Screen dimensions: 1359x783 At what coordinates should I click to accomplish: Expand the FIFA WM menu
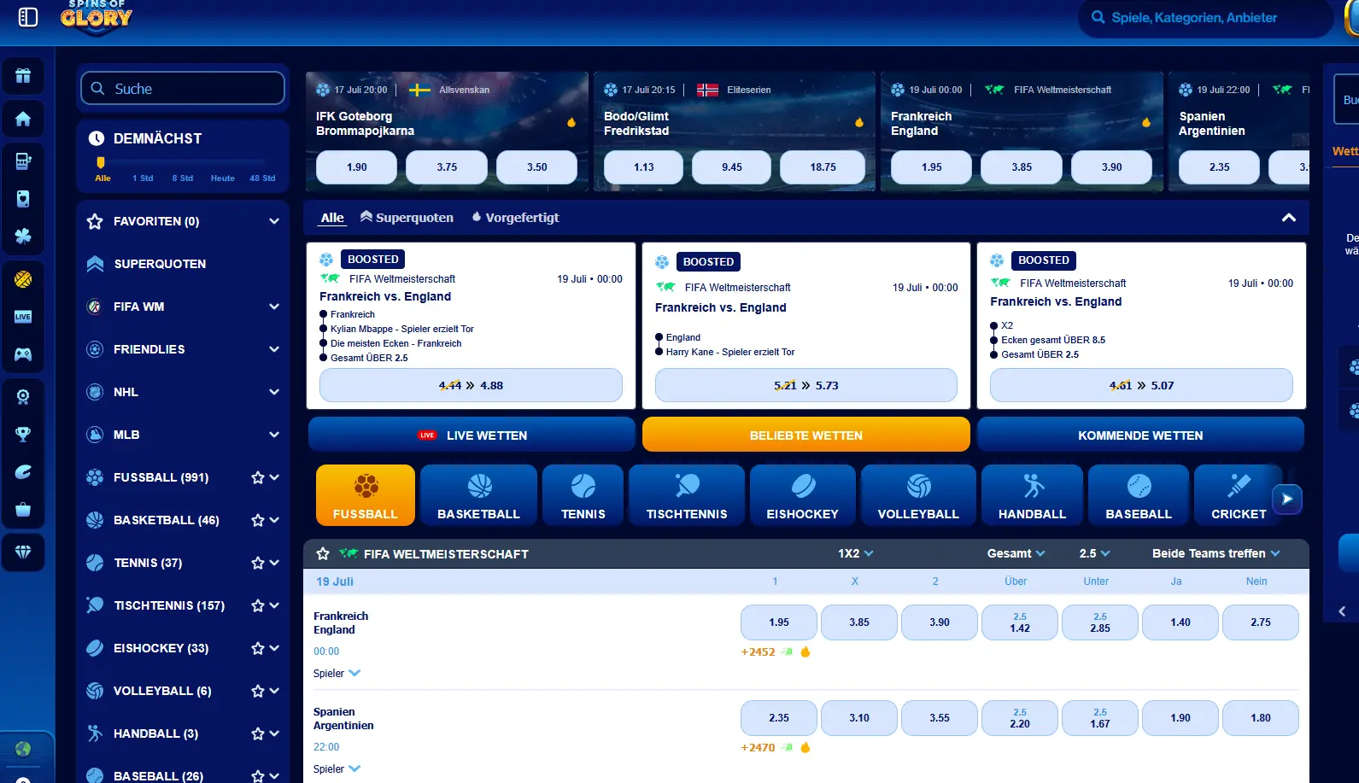(x=274, y=307)
